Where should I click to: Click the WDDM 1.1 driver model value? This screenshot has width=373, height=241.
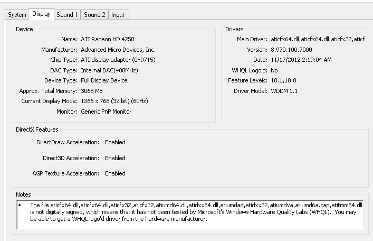(285, 91)
